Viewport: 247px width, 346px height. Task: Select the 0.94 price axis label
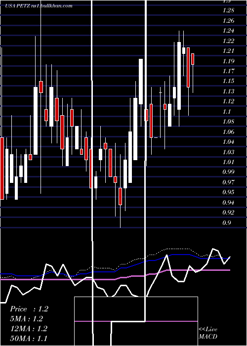point(228,202)
